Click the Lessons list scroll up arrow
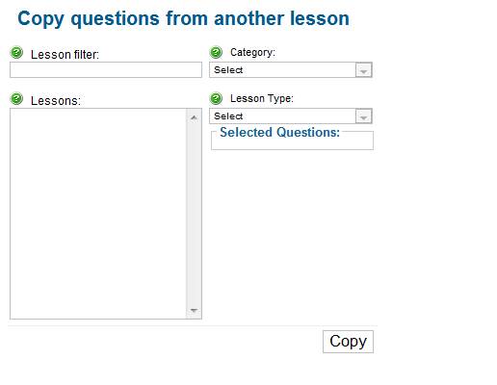The width and height of the screenshot is (497, 385). pos(194,117)
